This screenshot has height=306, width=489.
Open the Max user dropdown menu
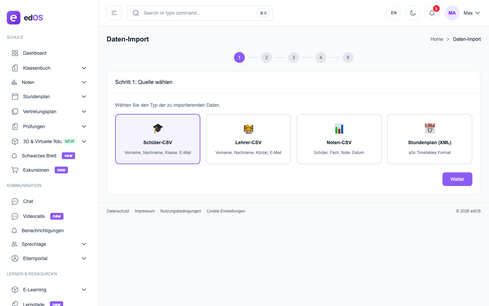coord(472,13)
